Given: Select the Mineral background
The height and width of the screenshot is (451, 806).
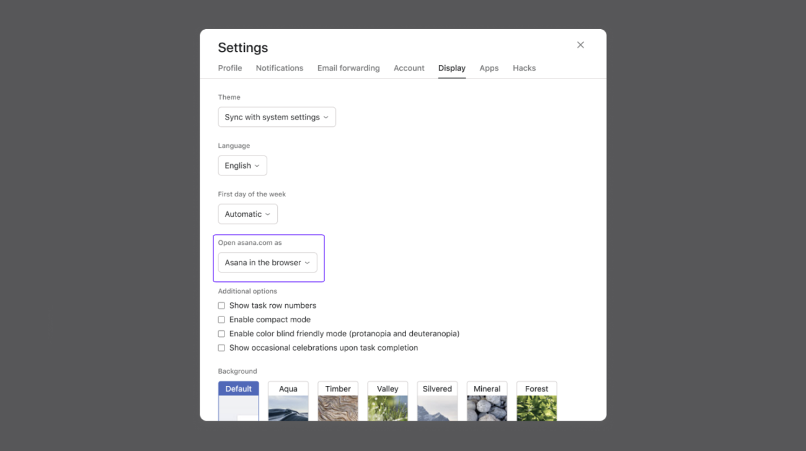Looking at the screenshot, I should tap(487, 400).
